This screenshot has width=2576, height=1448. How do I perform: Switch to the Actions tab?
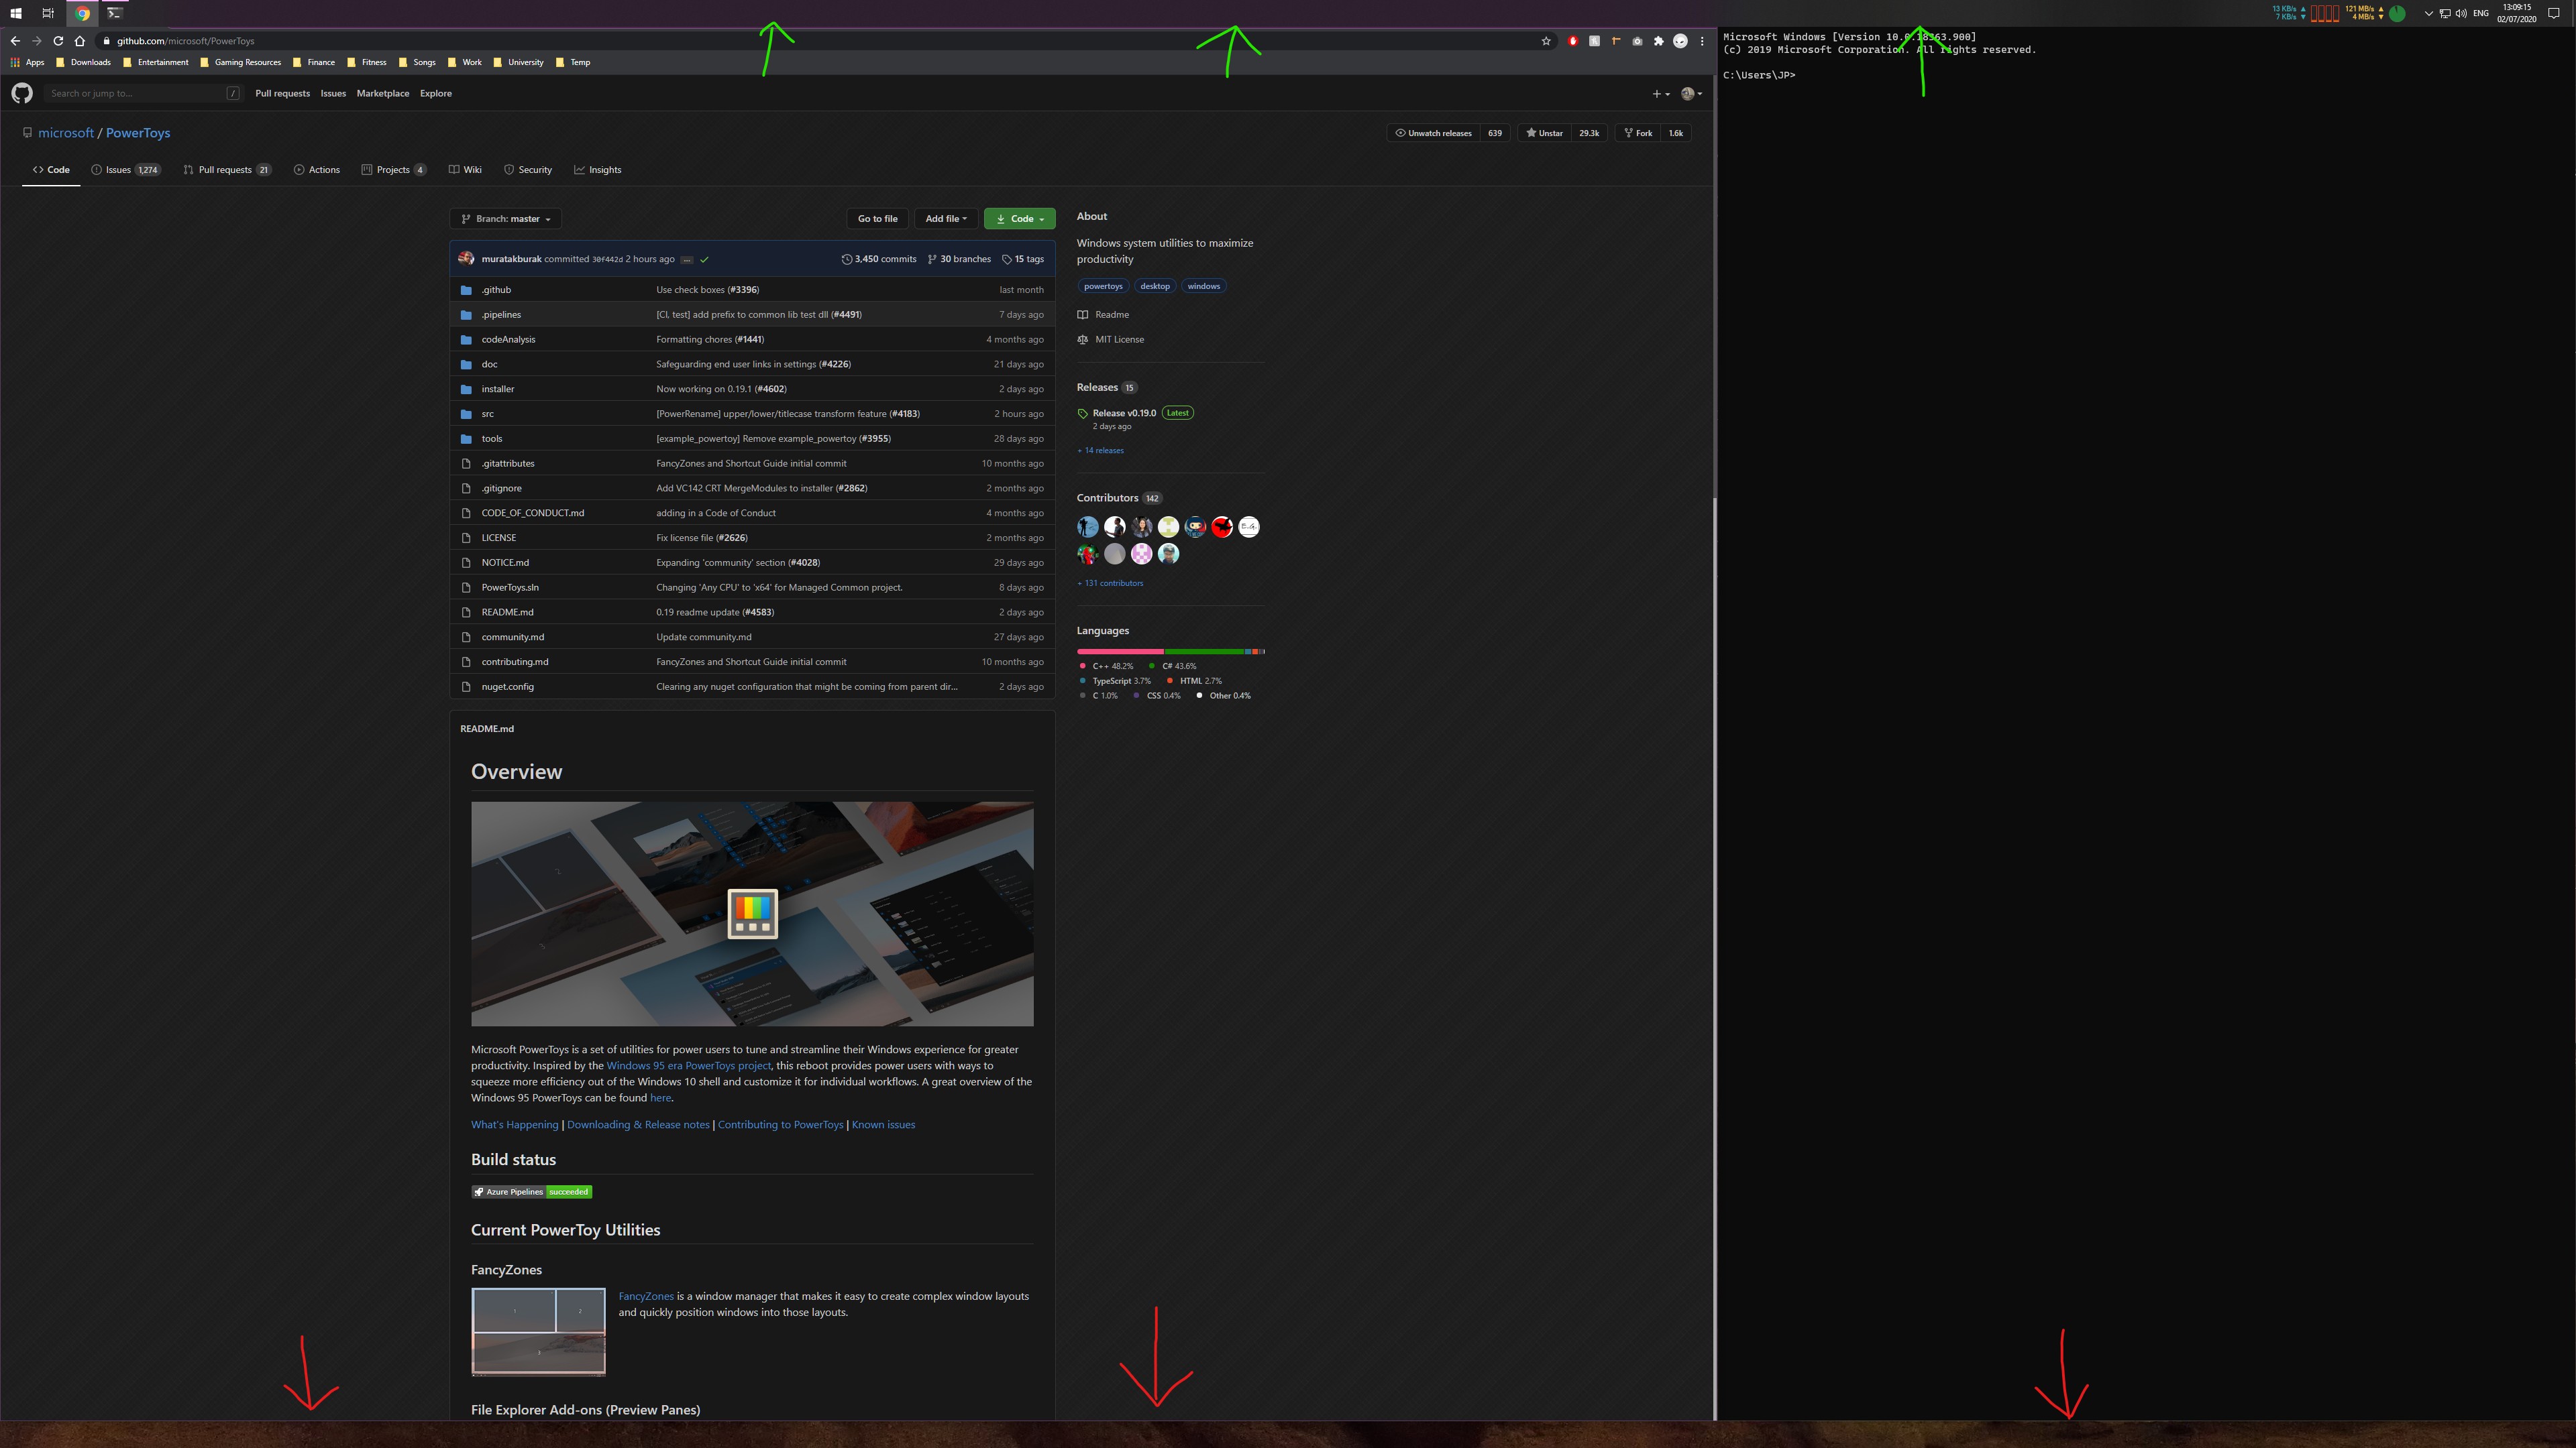[x=317, y=170]
